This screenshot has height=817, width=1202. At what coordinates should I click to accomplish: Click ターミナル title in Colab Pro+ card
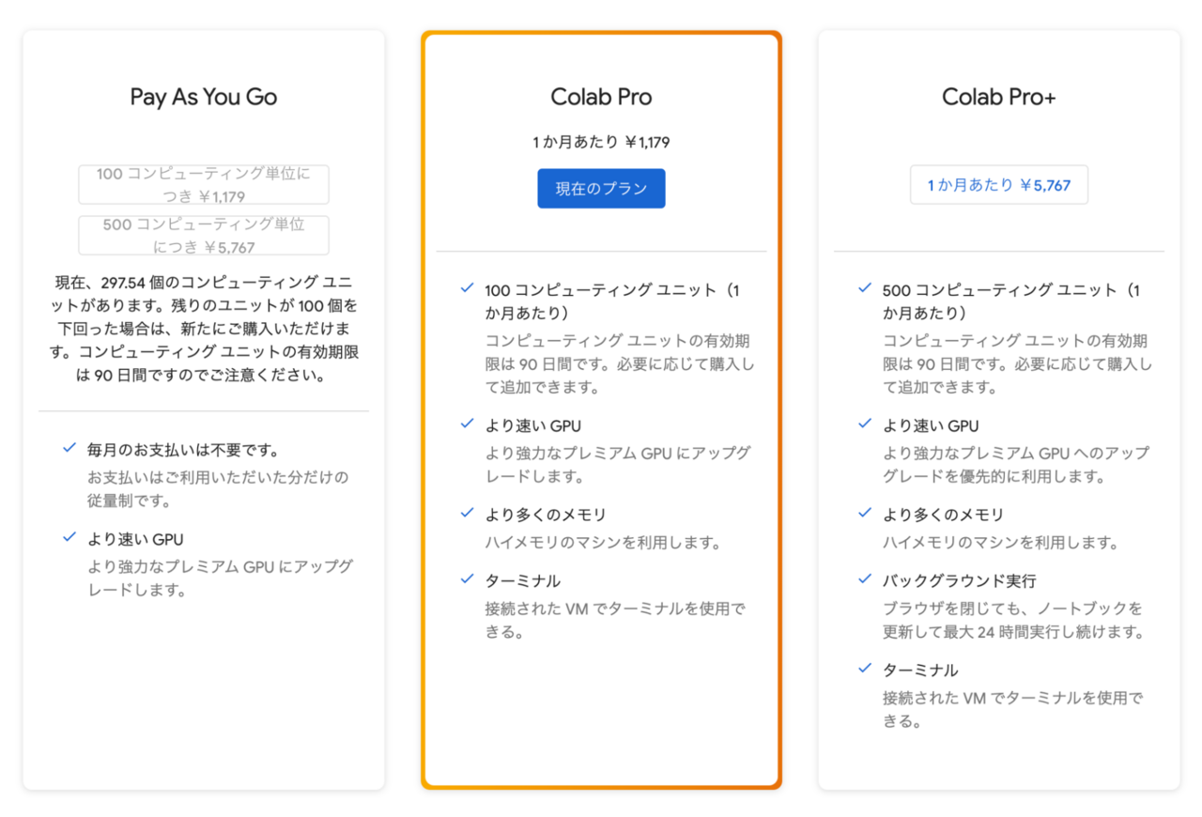tap(921, 671)
